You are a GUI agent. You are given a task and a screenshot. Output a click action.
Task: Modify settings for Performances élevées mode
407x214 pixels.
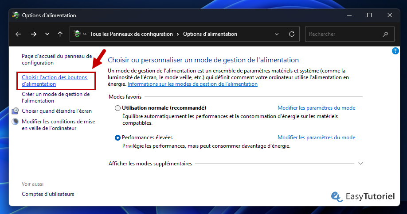click(x=317, y=138)
